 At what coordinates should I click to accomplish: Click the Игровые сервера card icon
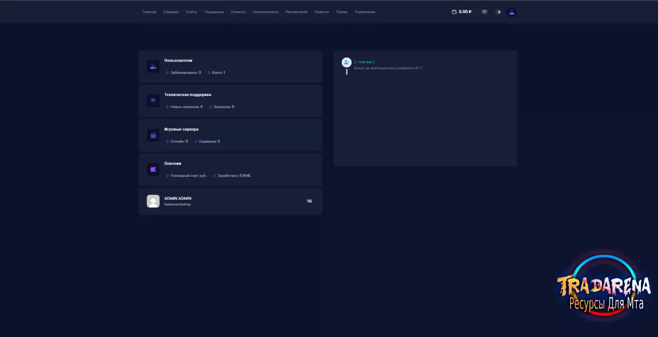click(x=153, y=135)
